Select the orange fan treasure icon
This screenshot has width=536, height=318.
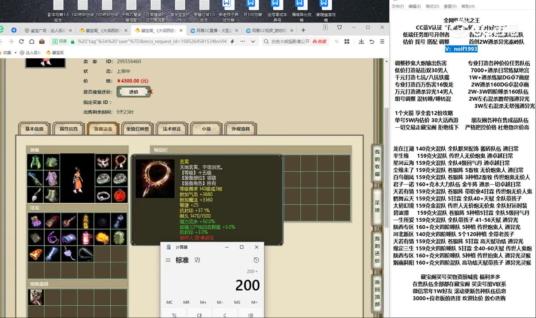36,254
